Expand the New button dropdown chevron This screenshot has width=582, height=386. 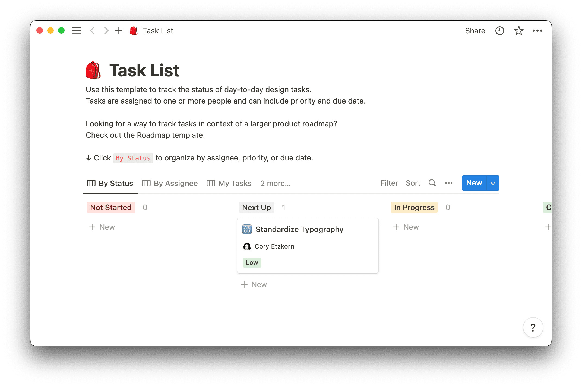(493, 183)
